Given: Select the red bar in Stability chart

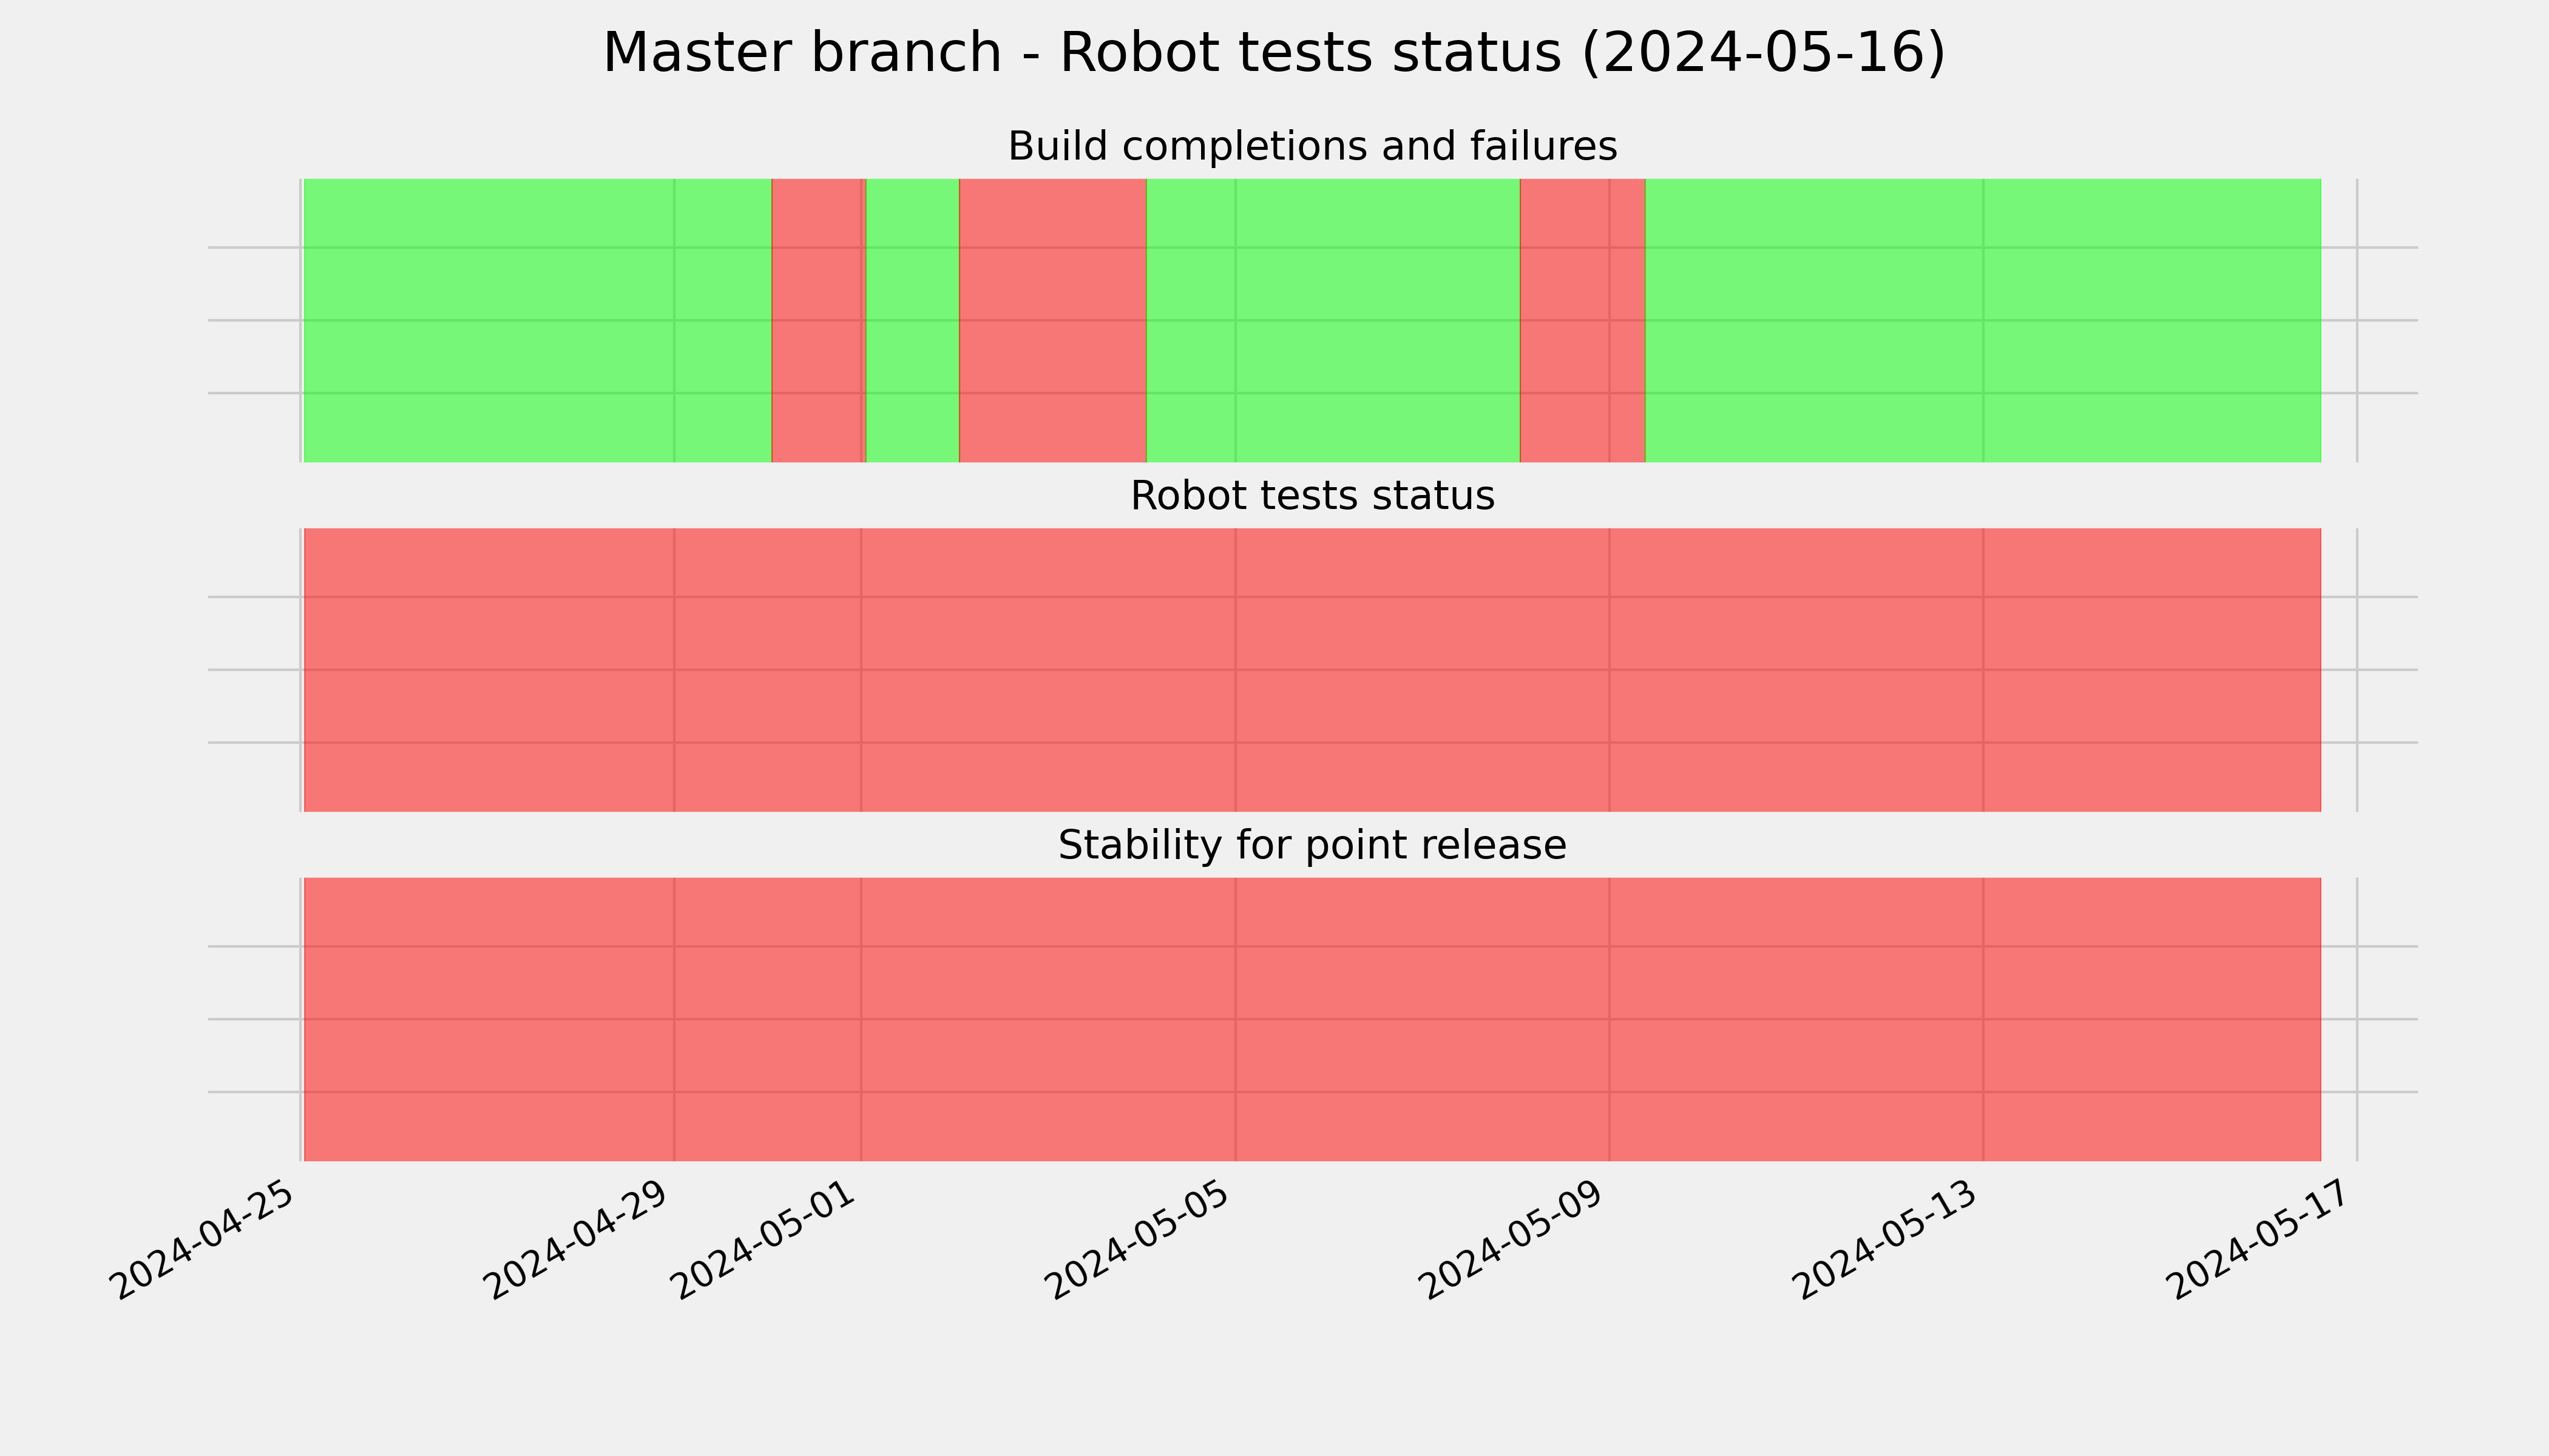Looking at the screenshot, I should coord(1313,1019).
